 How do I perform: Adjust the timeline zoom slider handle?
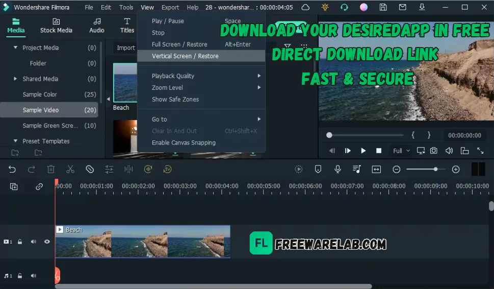click(435, 170)
